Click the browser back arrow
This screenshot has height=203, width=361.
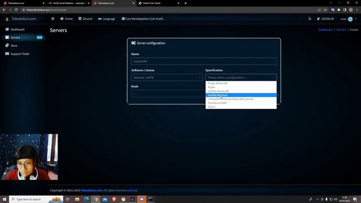click(x=4, y=10)
